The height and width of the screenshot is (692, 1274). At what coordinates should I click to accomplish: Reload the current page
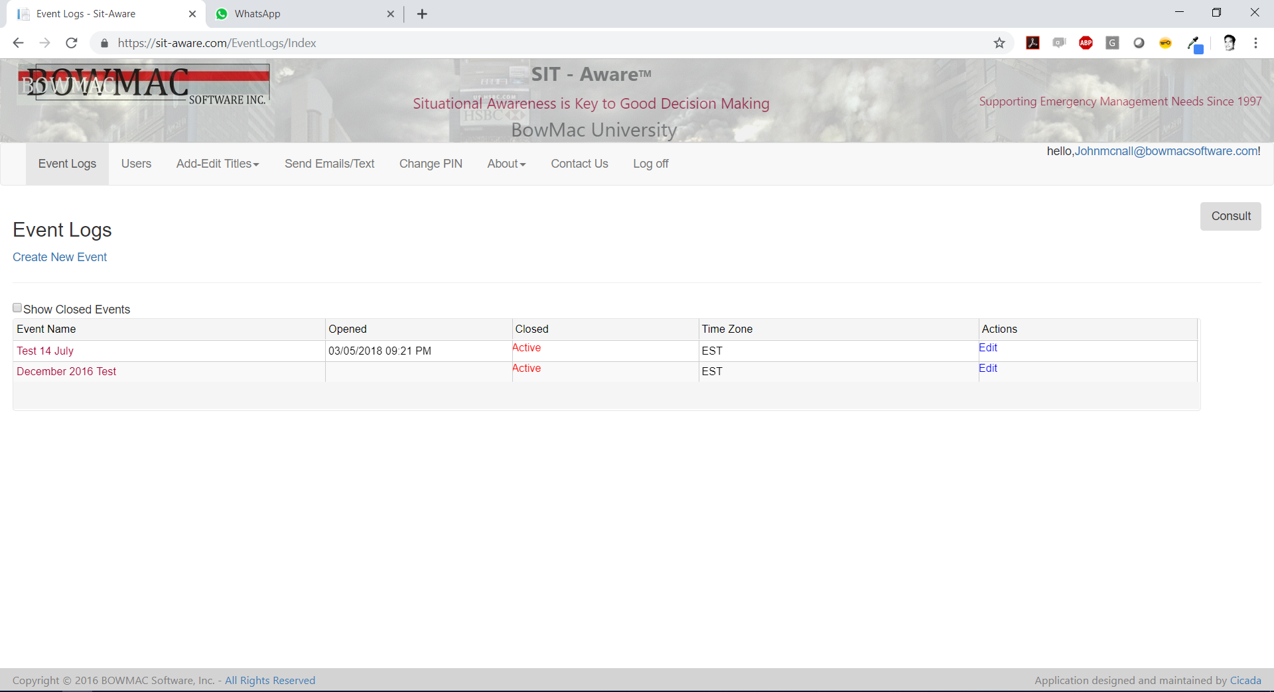coord(72,43)
